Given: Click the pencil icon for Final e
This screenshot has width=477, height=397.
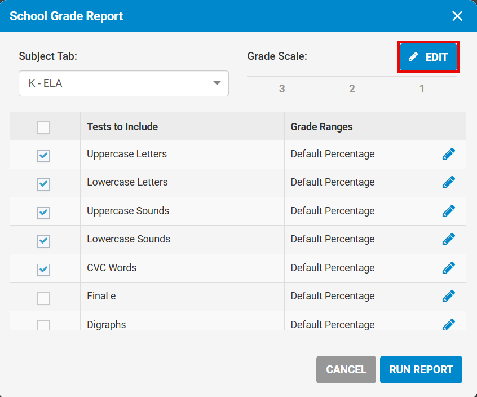Looking at the screenshot, I should click(x=449, y=295).
